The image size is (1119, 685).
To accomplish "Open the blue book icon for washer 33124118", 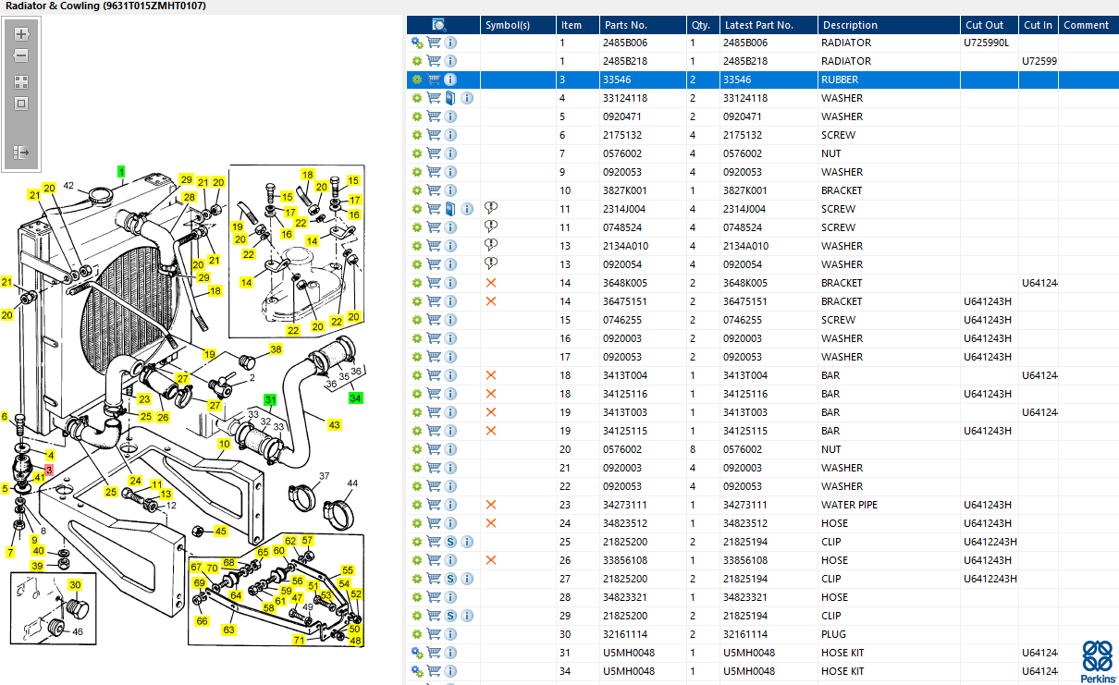I will pos(449,98).
